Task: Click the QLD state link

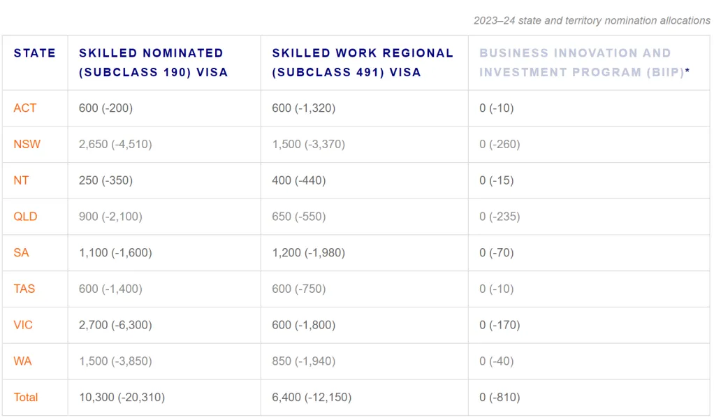Action: point(26,217)
